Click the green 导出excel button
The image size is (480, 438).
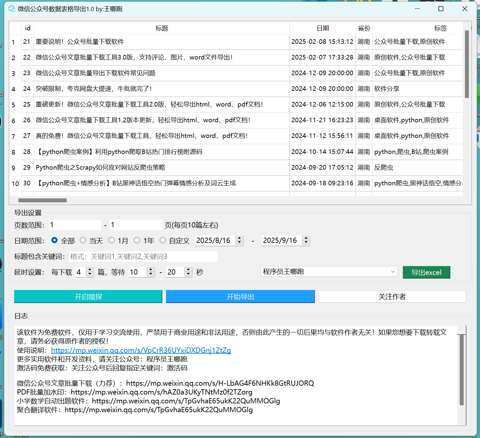coord(426,272)
